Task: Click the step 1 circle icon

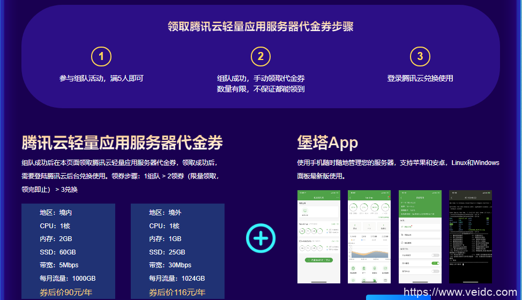Action: (x=101, y=57)
